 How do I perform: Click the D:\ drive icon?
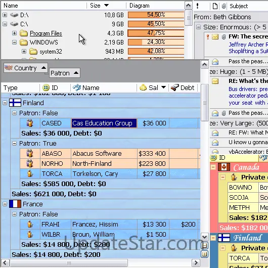[x=14, y=15]
